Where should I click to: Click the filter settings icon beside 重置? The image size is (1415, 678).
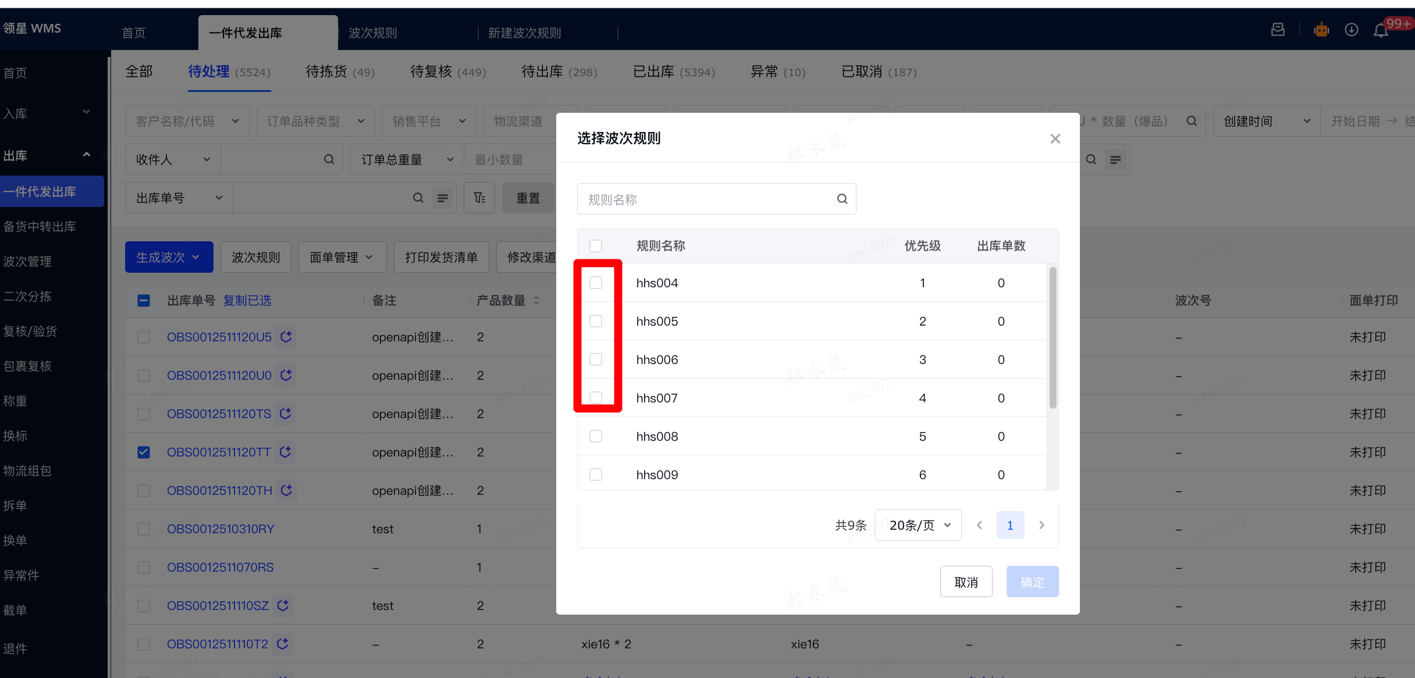[x=479, y=198]
